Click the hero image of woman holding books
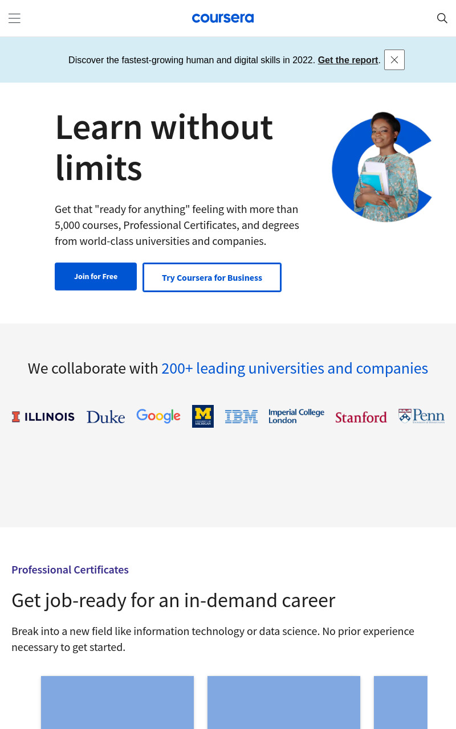Image resolution: width=456 pixels, height=729 pixels. point(382,166)
